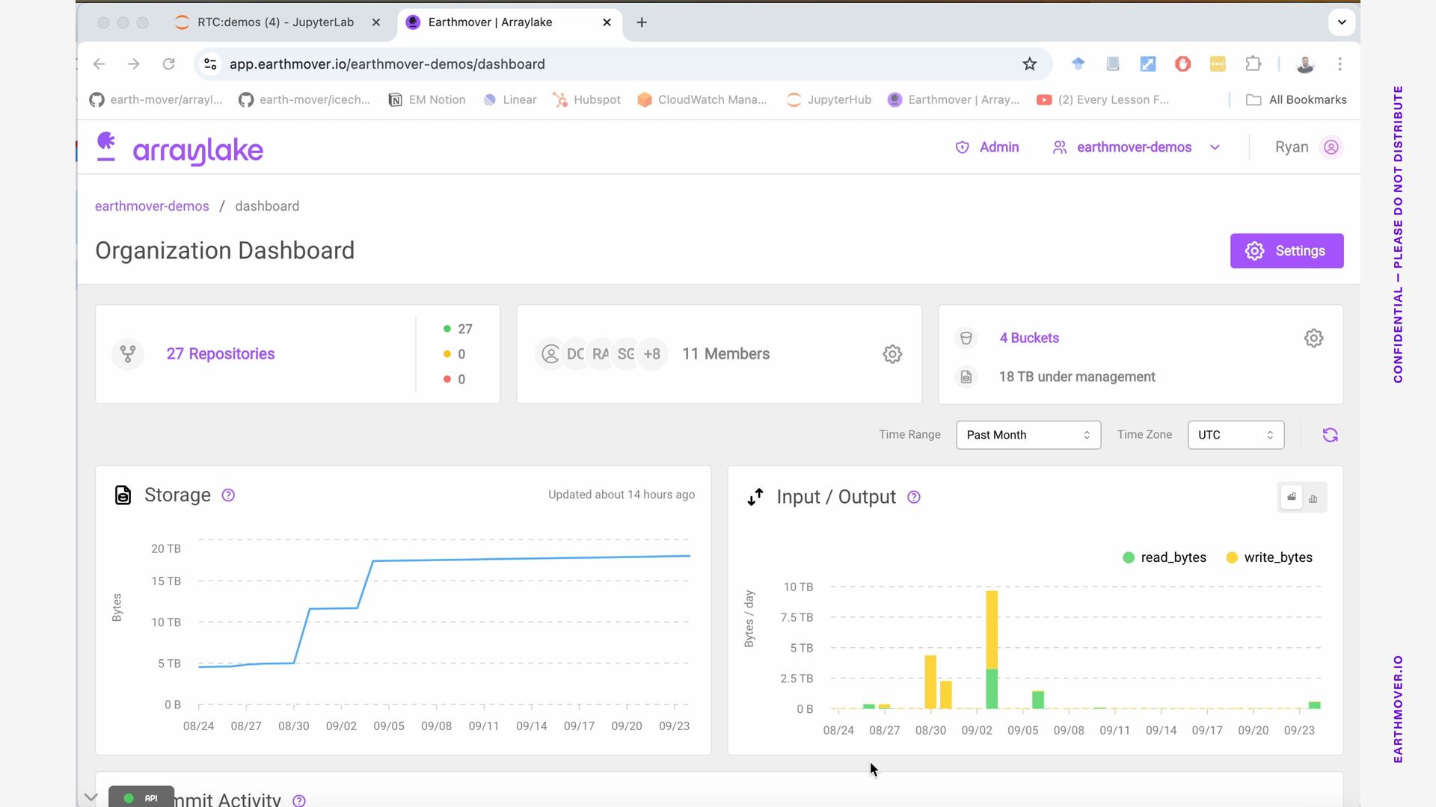Refresh dashboard data with the reload icon
This screenshot has height=807, width=1436.
(1330, 435)
